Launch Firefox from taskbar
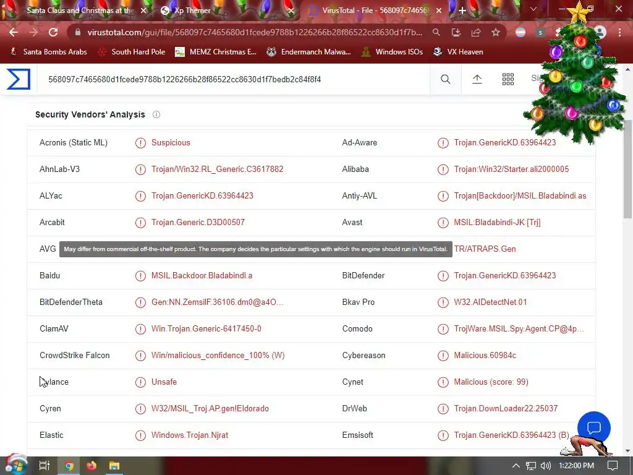The width and height of the screenshot is (633, 475). (91, 466)
